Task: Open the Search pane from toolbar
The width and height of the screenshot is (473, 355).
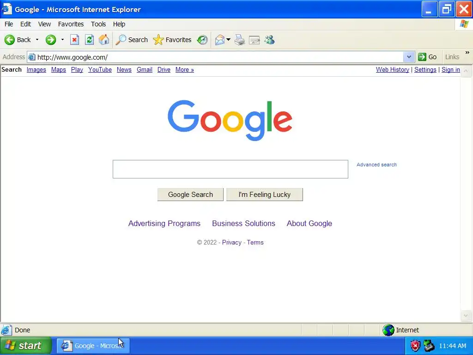Action: (132, 40)
